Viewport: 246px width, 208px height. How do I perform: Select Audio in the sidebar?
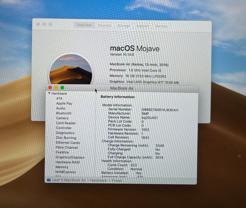tap(61, 108)
